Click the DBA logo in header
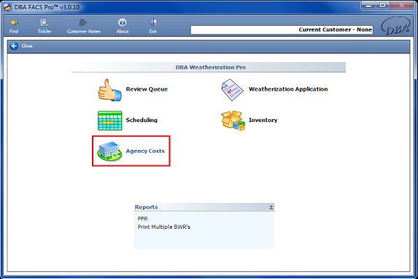This screenshot has width=418, height=279. [395, 26]
